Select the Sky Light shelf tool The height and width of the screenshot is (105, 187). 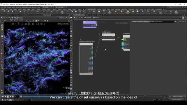(x=133, y=12)
